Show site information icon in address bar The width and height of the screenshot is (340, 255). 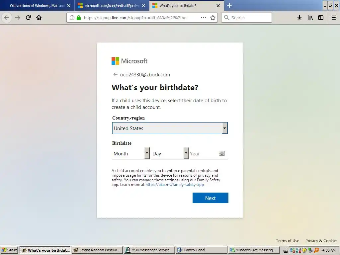pos(72,18)
